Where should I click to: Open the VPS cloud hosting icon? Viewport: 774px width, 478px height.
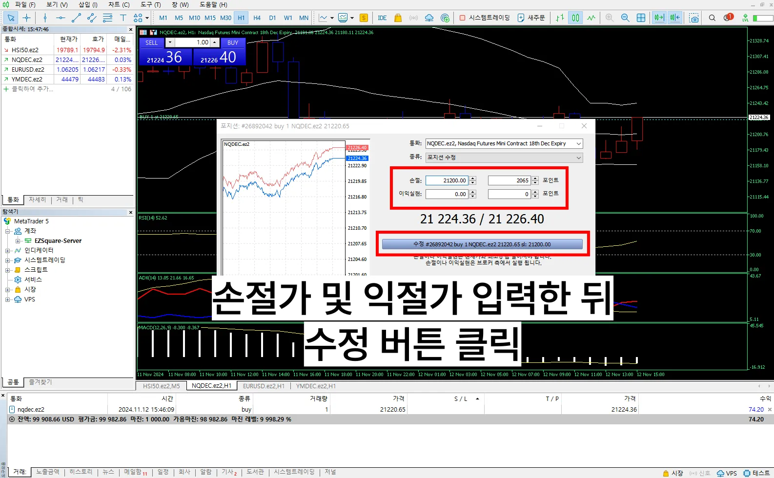pos(429,18)
